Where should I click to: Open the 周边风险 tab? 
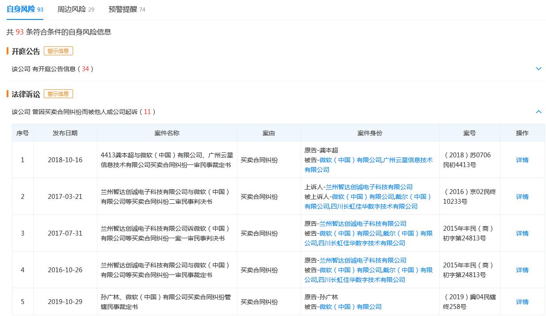(71, 9)
